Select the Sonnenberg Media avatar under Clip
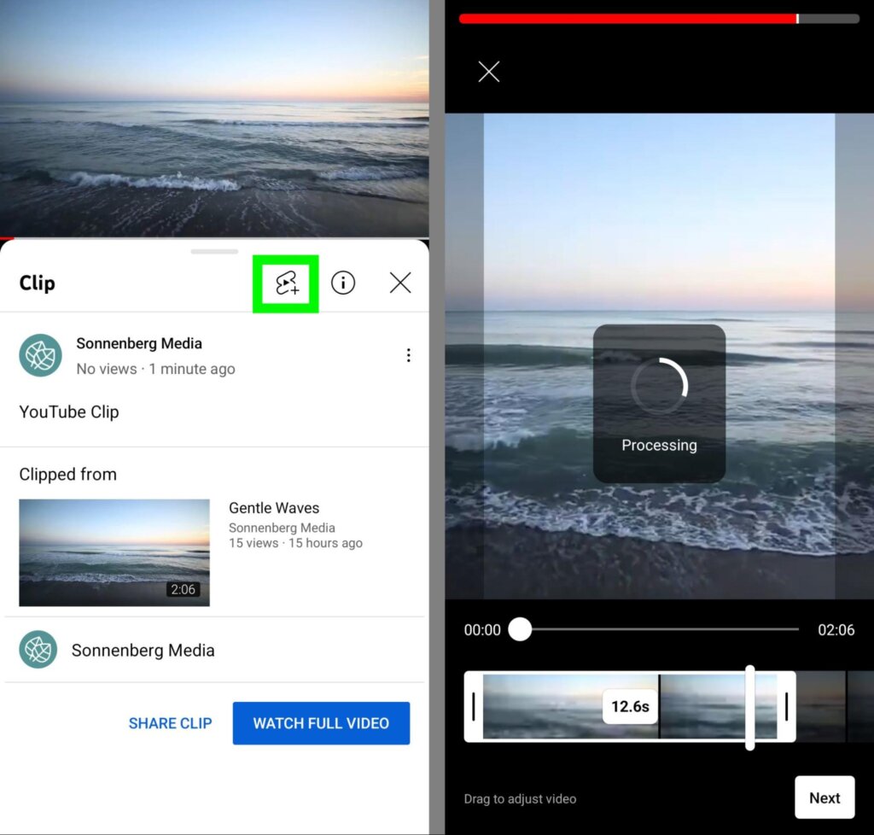 click(x=40, y=355)
